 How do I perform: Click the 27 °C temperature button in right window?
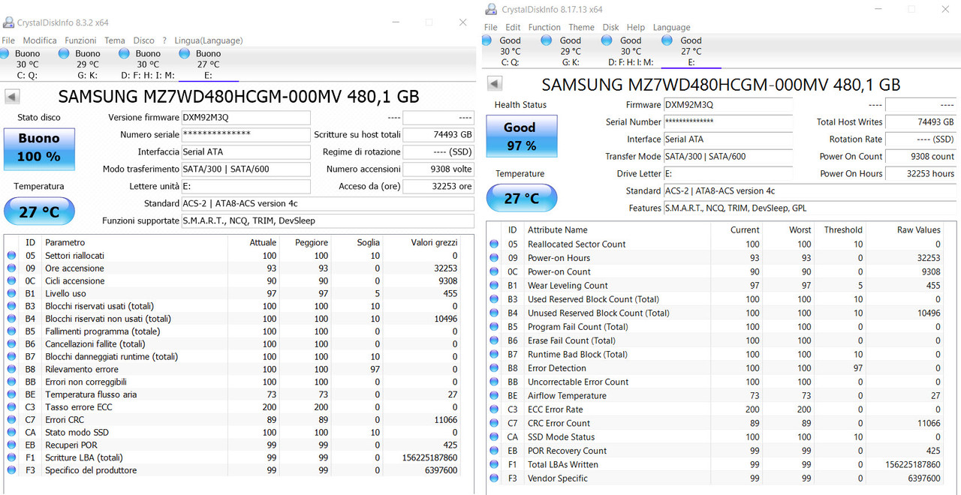[x=521, y=199]
